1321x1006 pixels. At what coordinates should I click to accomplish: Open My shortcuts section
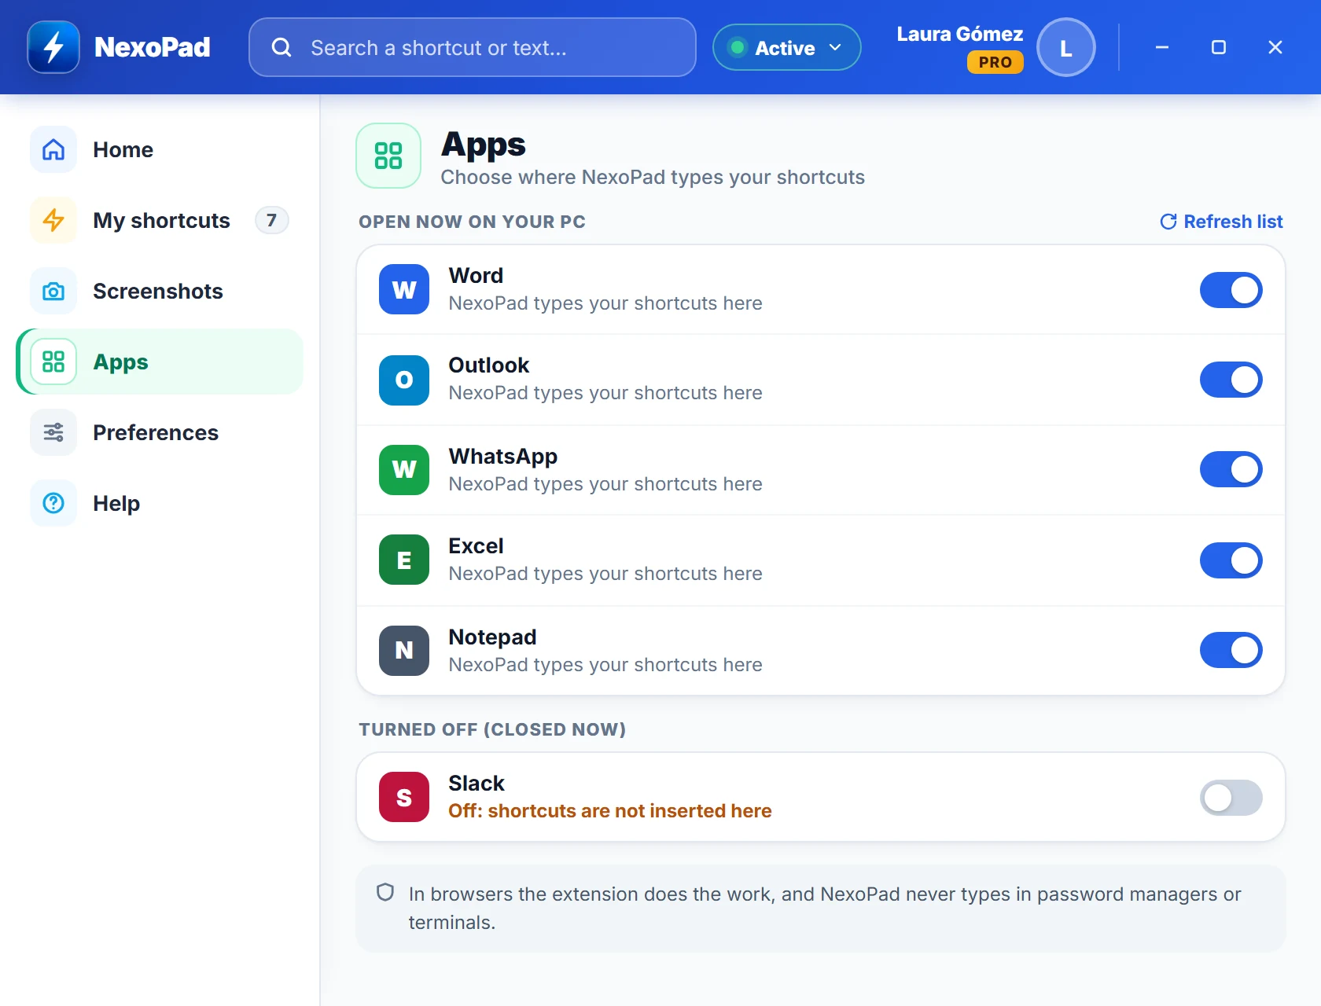(160, 220)
